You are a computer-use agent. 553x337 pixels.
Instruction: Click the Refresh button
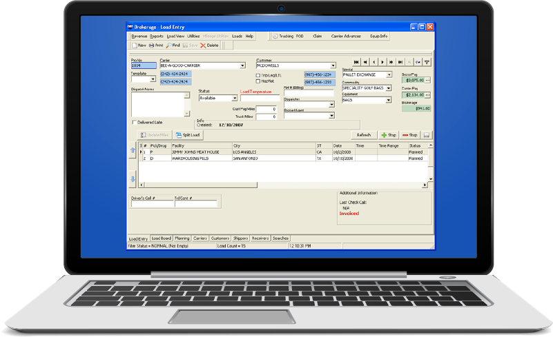point(363,135)
